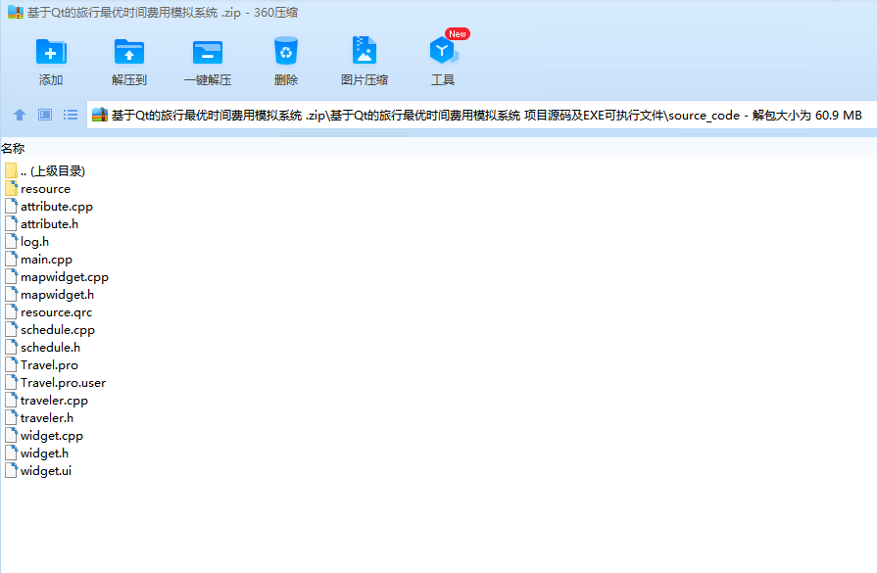Click the file icon beside schedule.cpp
This screenshot has height=573, width=877.
coord(11,329)
